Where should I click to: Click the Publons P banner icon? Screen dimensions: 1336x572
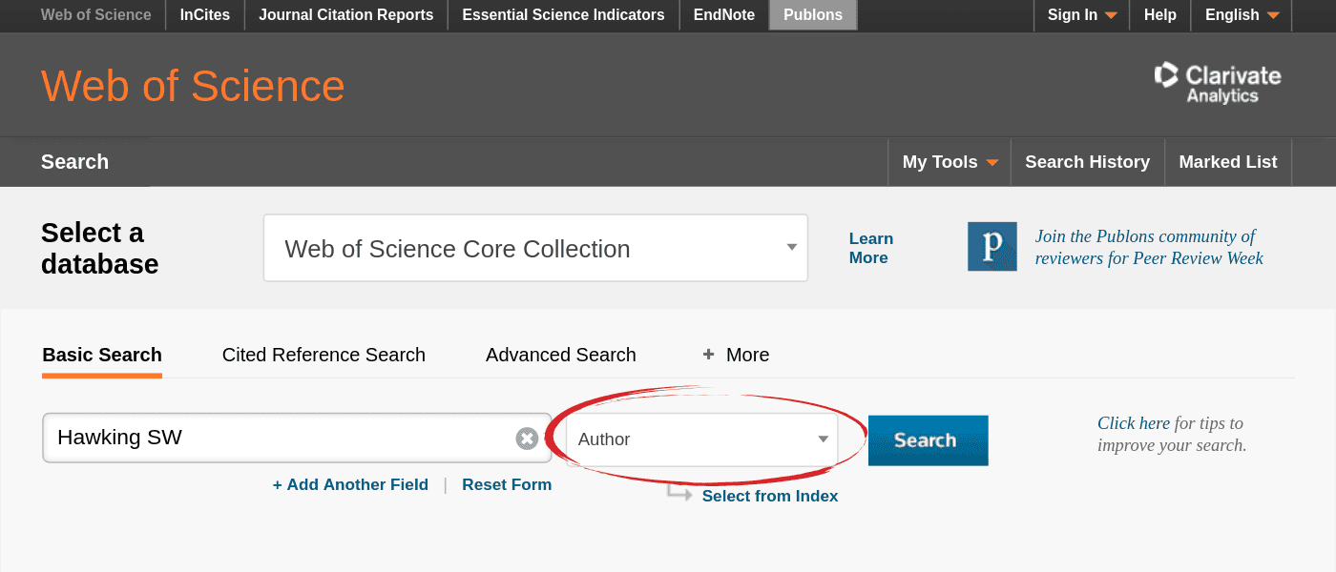pos(992,246)
